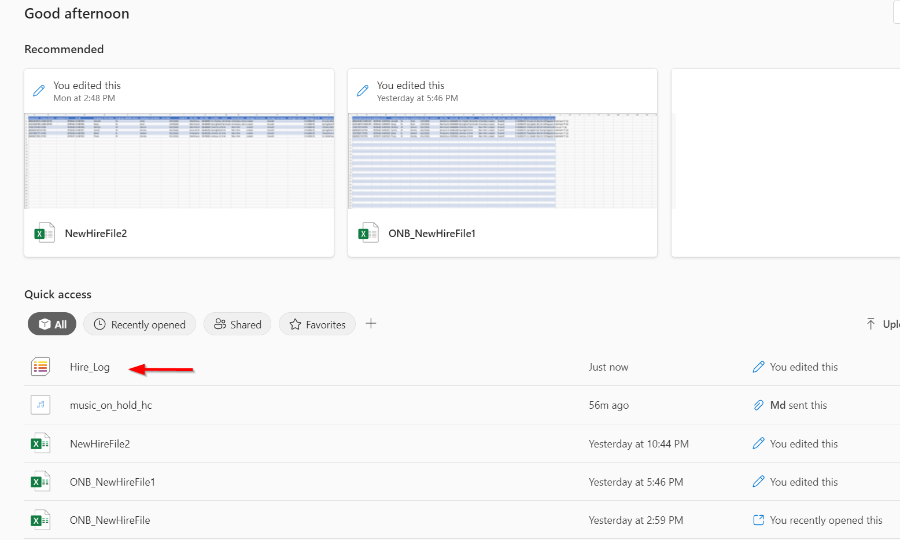The width and height of the screenshot is (900, 540).
Task: Click the 'Just now' timestamp for Hire_Log
Action: point(608,367)
